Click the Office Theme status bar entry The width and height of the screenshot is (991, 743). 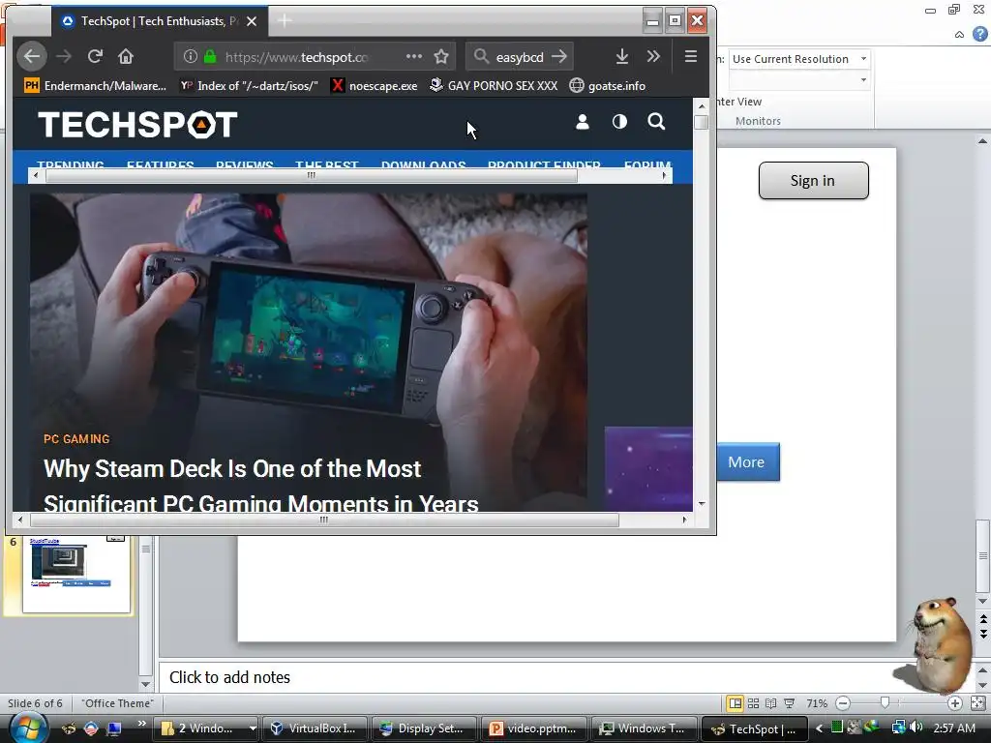(x=117, y=703)
